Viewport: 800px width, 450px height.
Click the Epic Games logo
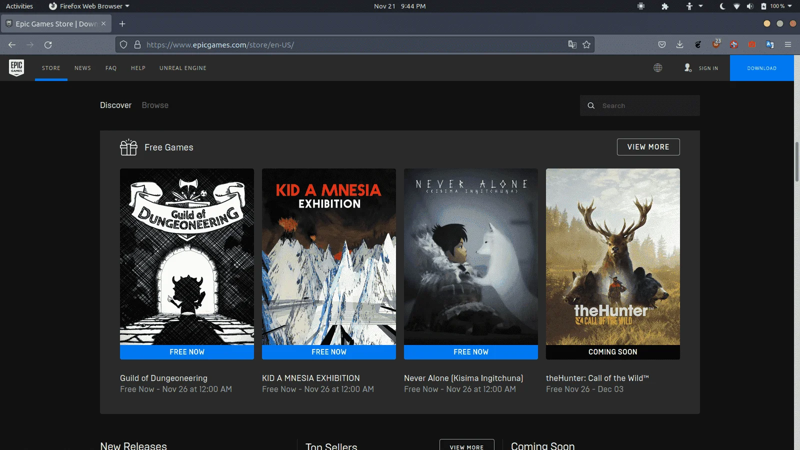pos(16,67)
